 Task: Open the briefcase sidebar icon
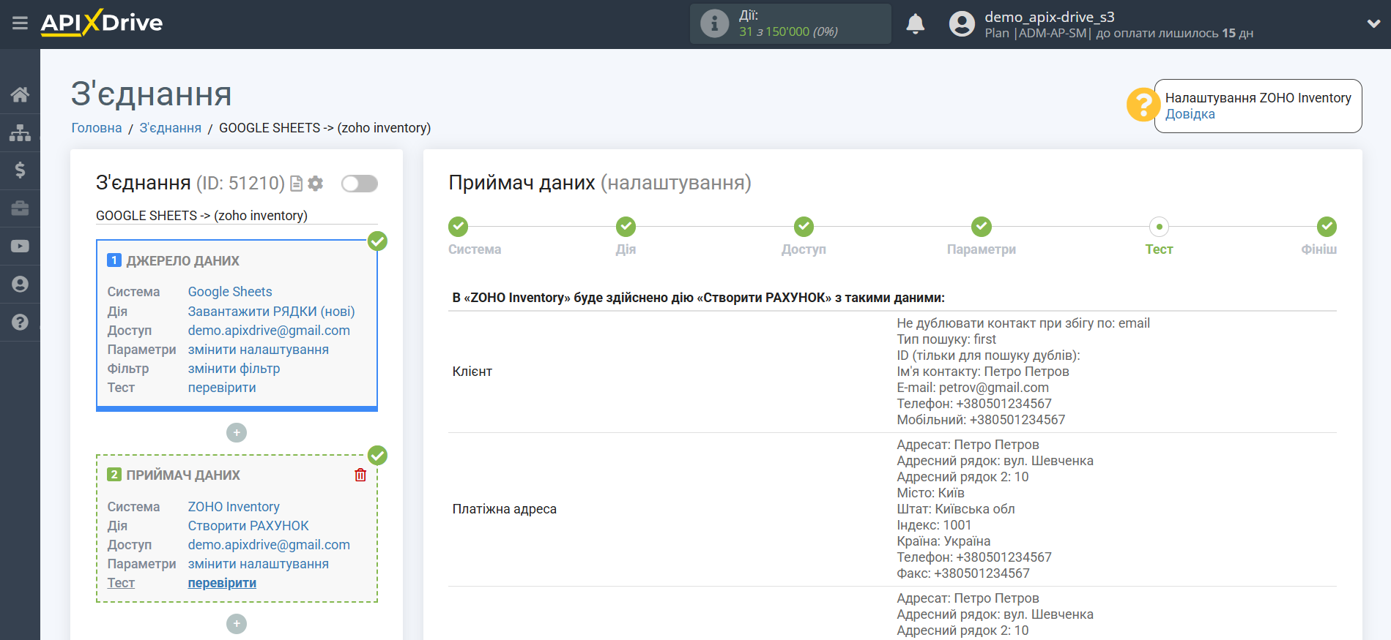pyautogui.click(x=20, y=208)
